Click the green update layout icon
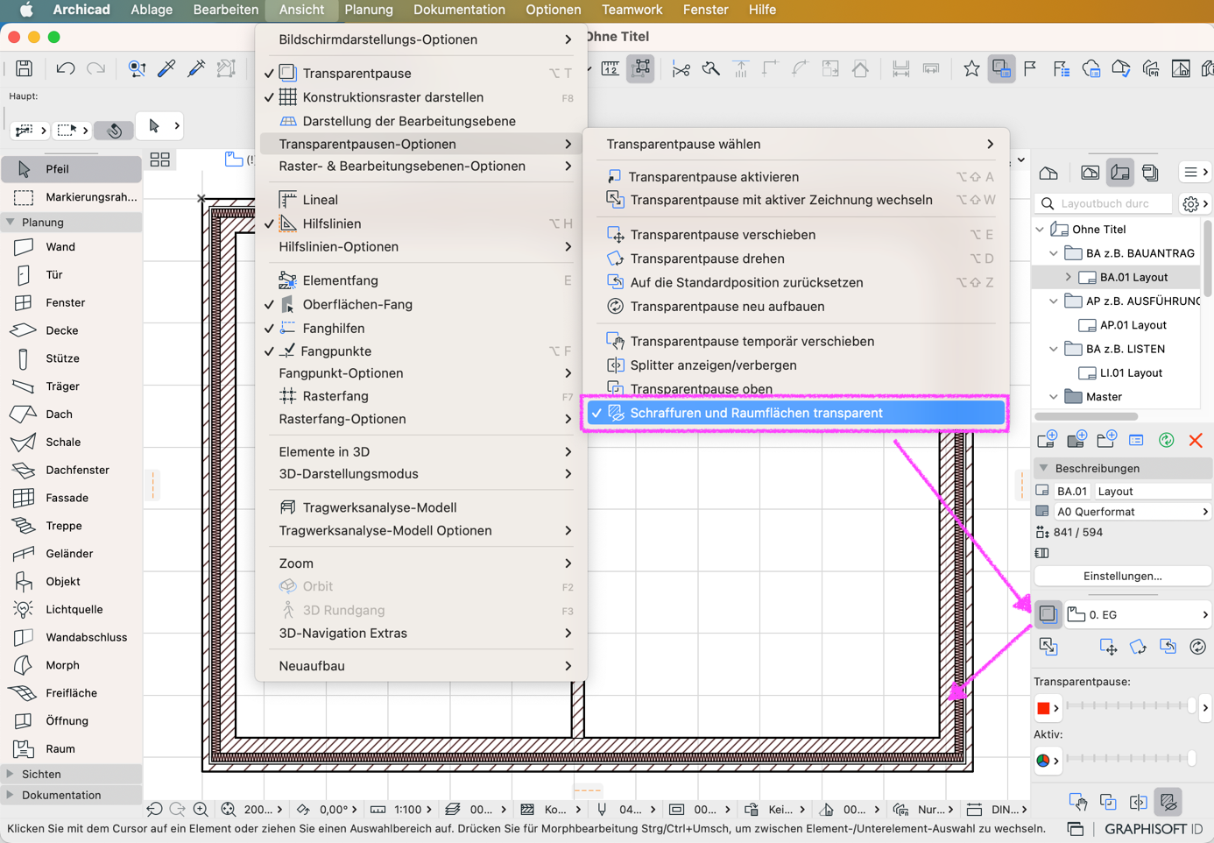Viewport: 1214px width, 843px height. [1166, 440]
